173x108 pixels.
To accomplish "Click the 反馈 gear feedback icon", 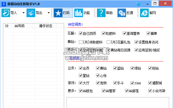I will (122, 13).
